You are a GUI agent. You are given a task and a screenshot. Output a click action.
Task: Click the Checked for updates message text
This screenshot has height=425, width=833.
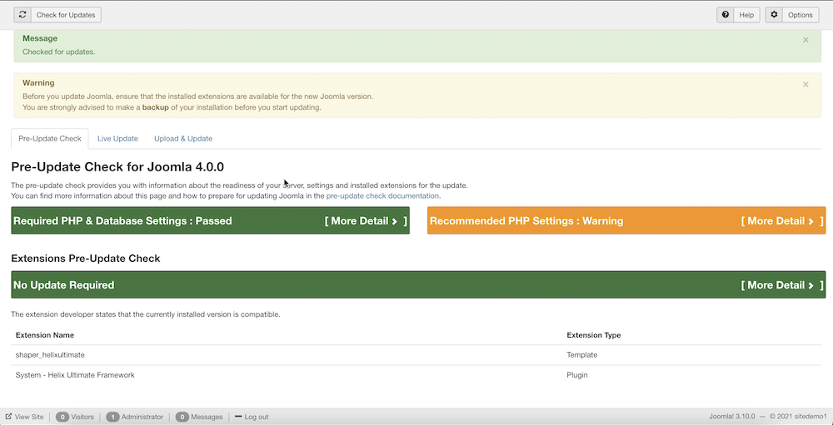point(58,52)
